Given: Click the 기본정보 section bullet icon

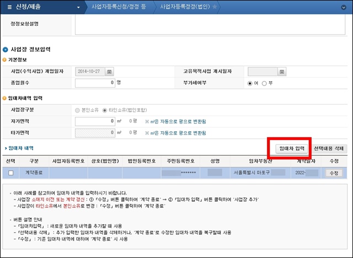Looking at the screenshot, I should click(x=4, y=60).
